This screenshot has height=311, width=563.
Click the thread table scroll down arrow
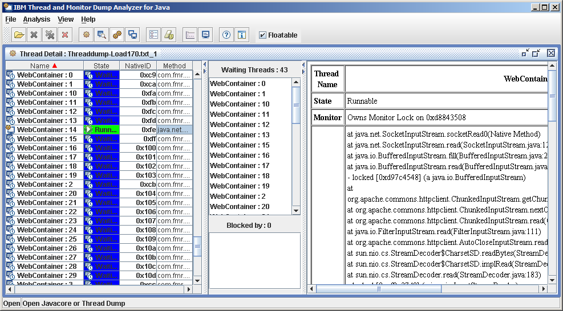(197, 280)
